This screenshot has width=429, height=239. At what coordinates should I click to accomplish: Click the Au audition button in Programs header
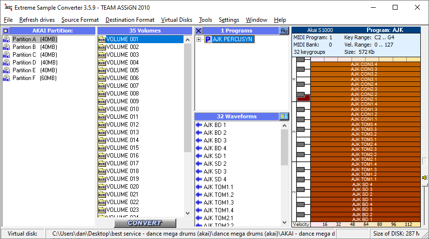284,31
